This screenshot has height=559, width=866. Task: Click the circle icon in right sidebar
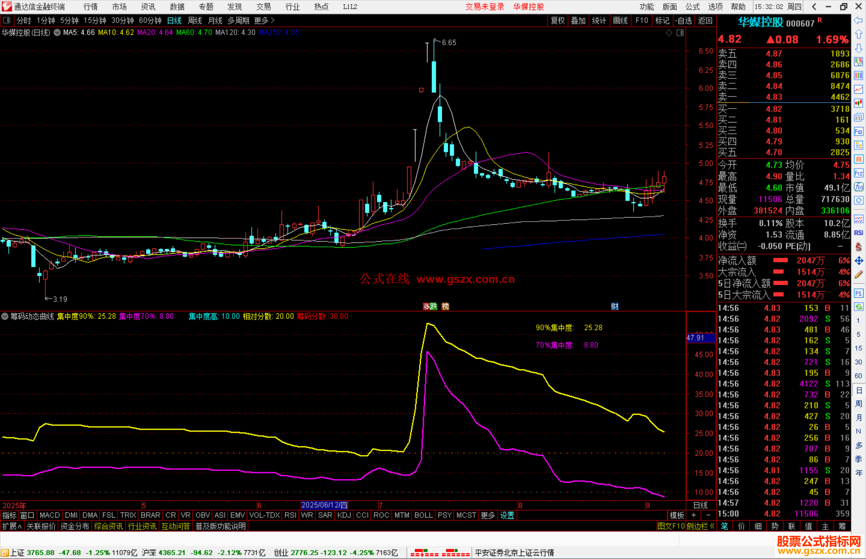pos(858,200)
